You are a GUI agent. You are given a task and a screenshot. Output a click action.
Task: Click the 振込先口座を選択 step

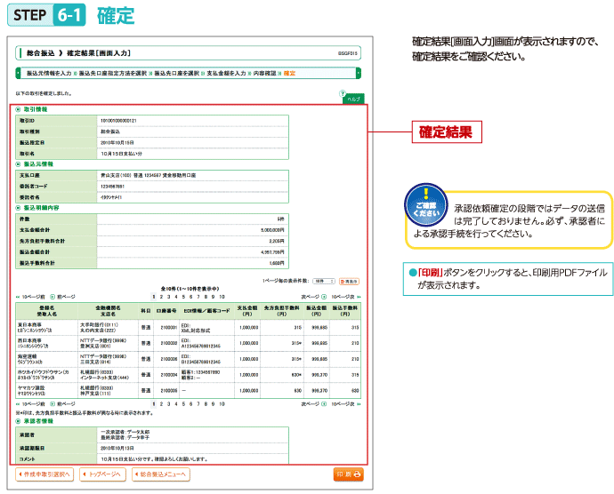click(176, 73)
